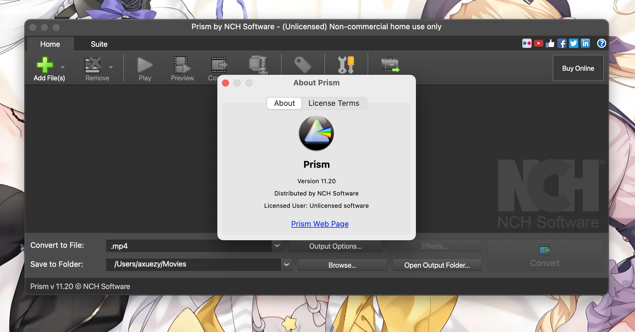
Task: Click the main Prism window title bar text
Action: tap(316, 27)
